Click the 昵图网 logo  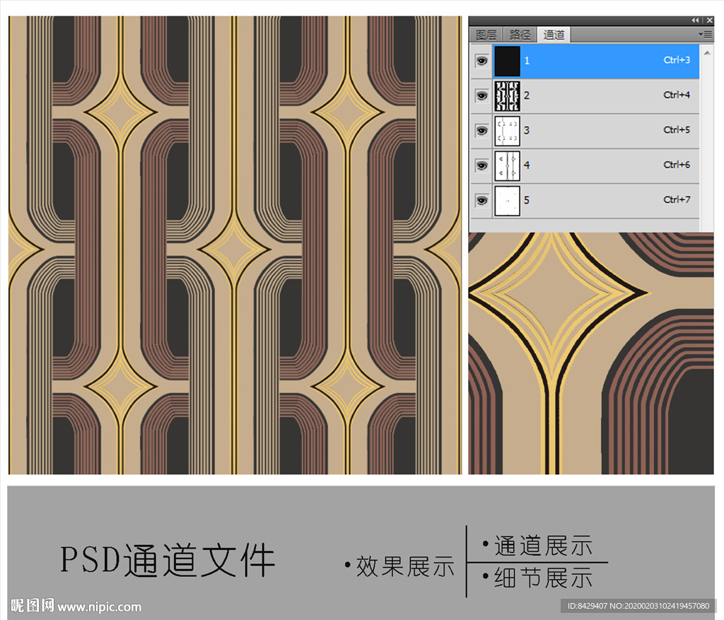coord(32,605)
